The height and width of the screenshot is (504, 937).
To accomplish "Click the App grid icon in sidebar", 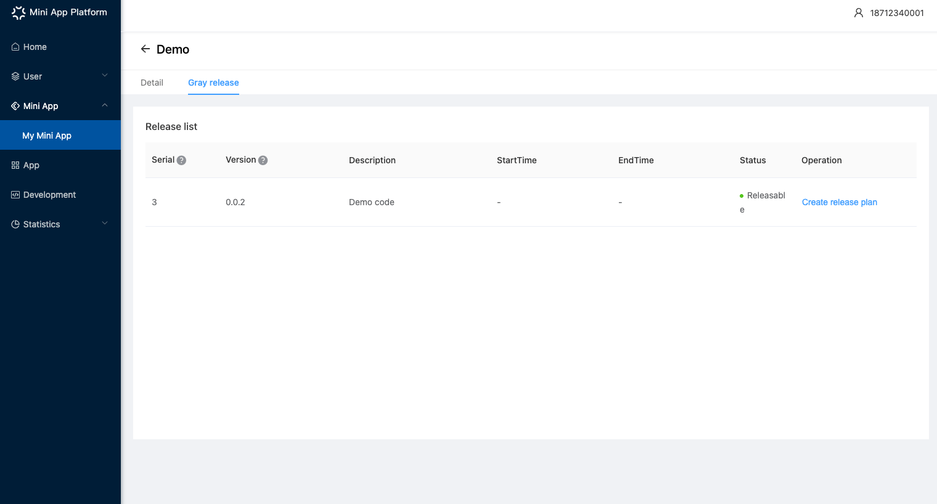I will 15,165.
